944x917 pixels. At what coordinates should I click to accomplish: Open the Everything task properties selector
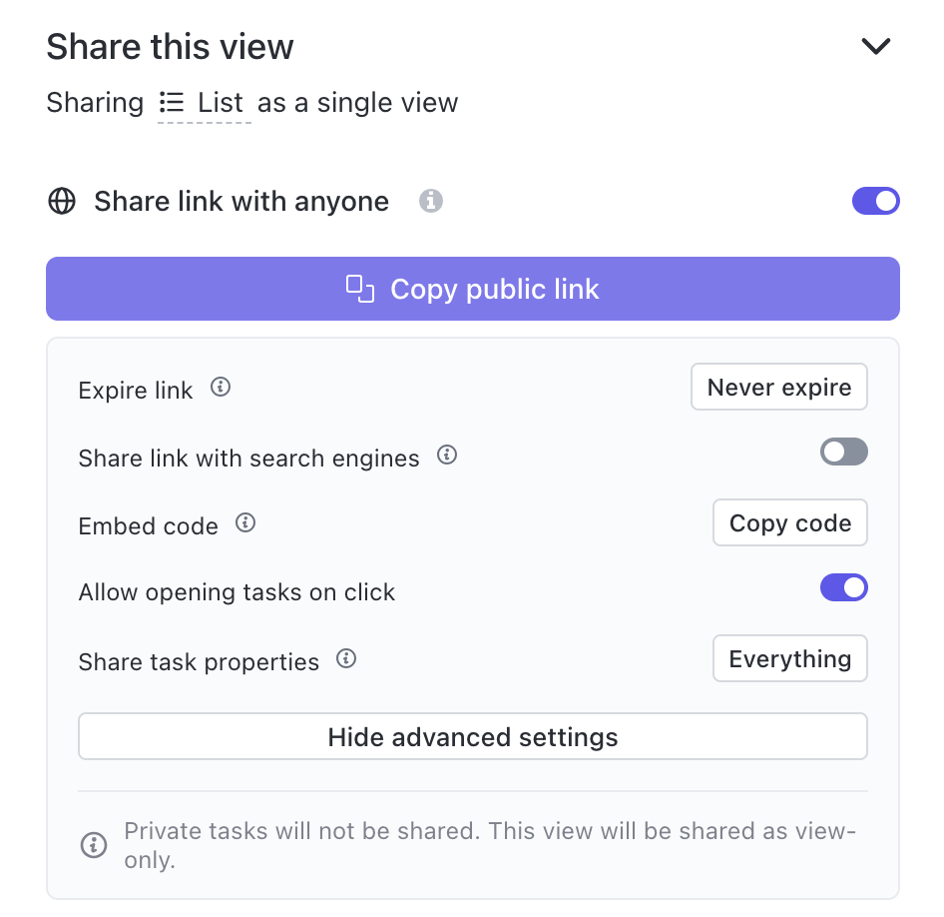point(789,658)
